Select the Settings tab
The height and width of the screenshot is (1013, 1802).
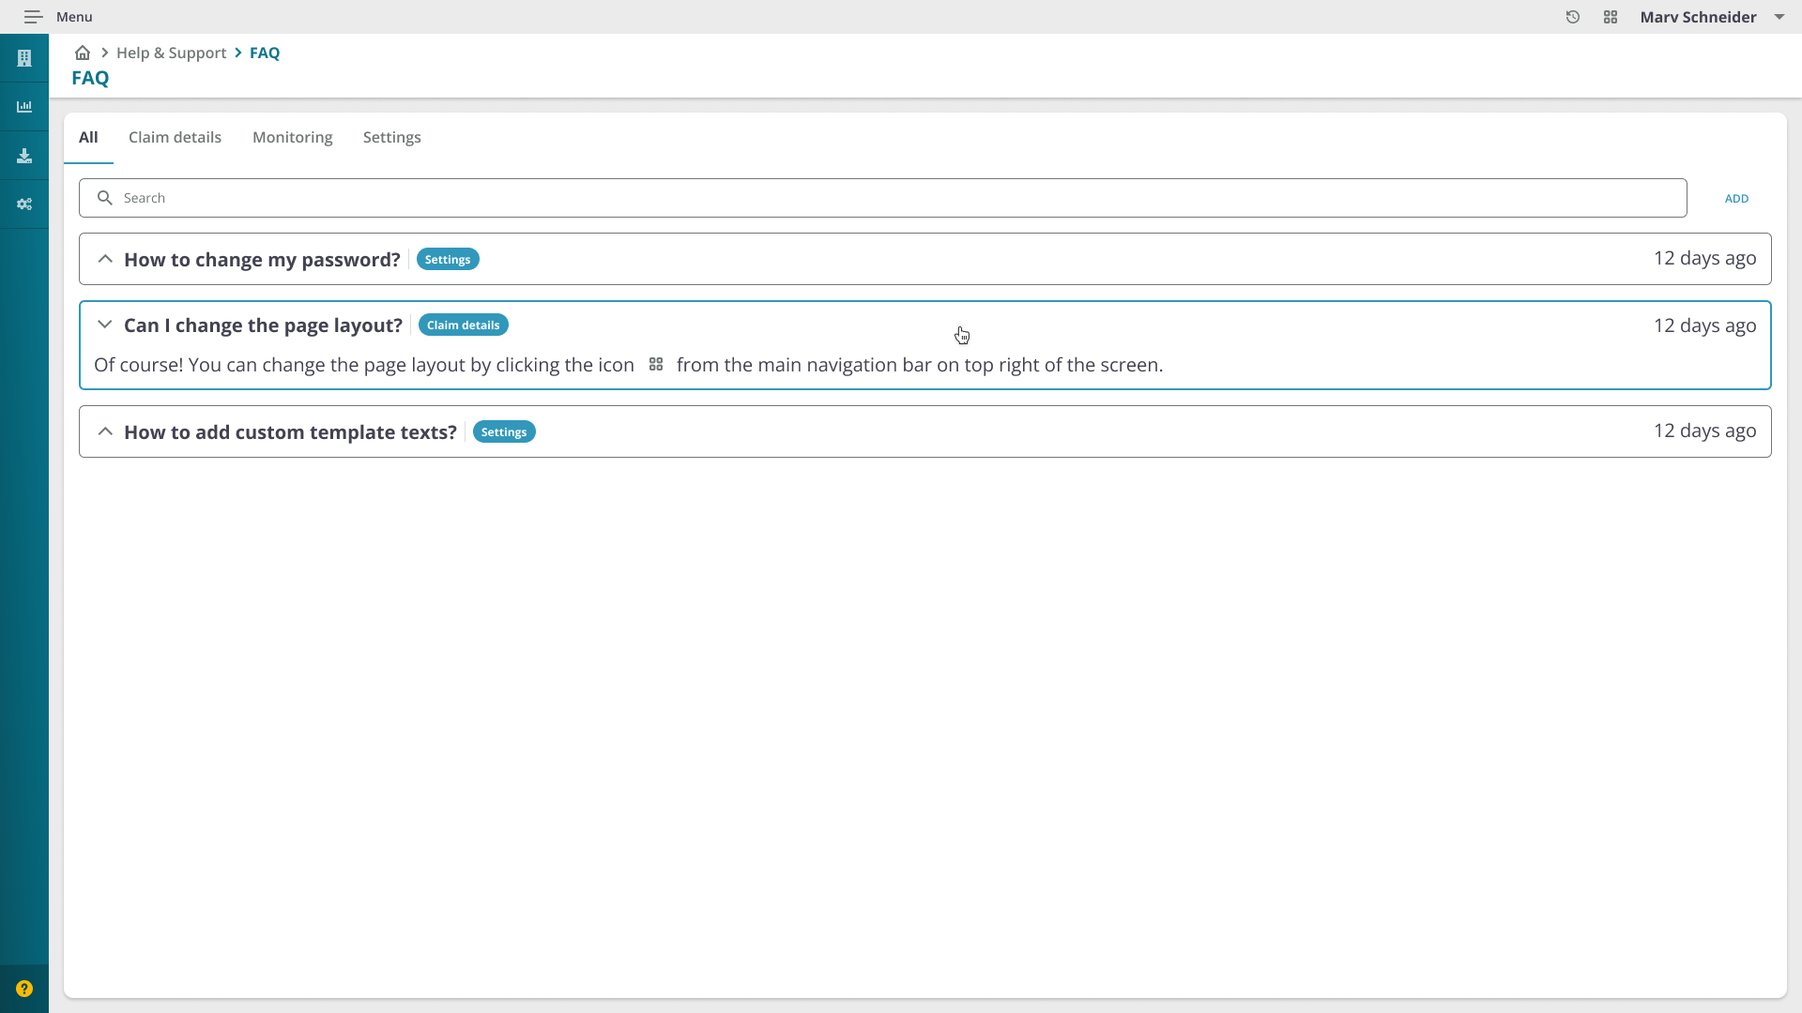[391, 137]
